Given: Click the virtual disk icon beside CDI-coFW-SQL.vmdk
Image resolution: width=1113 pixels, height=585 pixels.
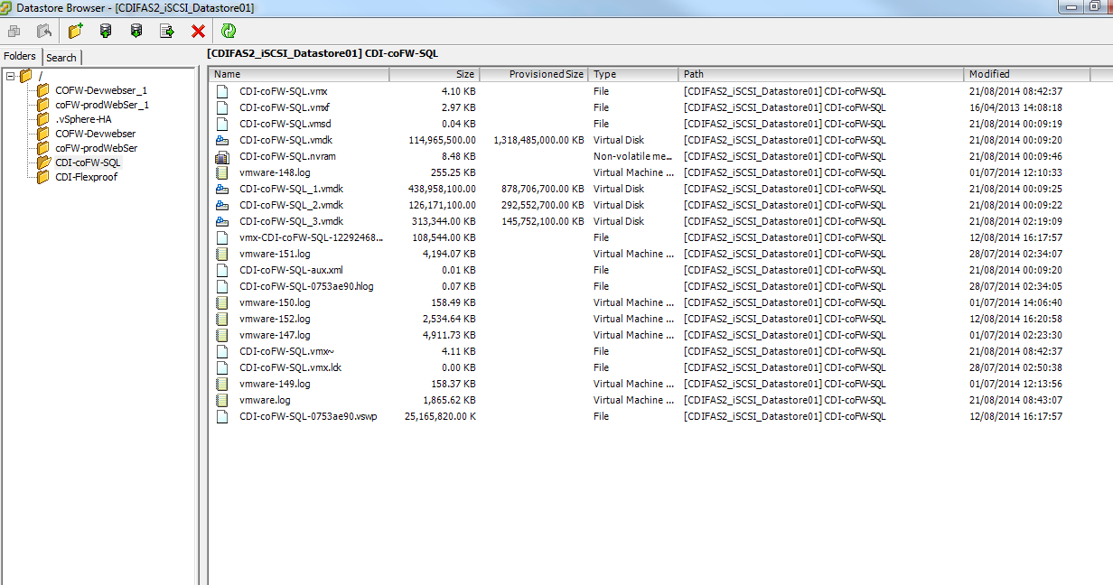Looking at the screenshot, I should point(221,140).
